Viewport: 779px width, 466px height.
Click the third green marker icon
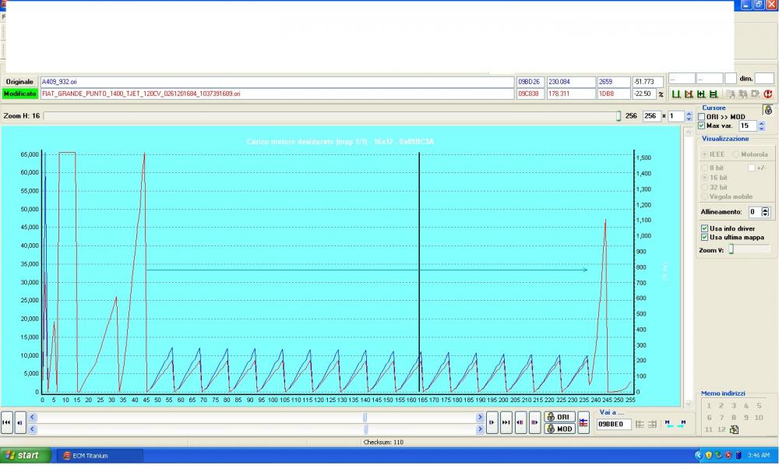pyautogui.click(x=700, y=94)
